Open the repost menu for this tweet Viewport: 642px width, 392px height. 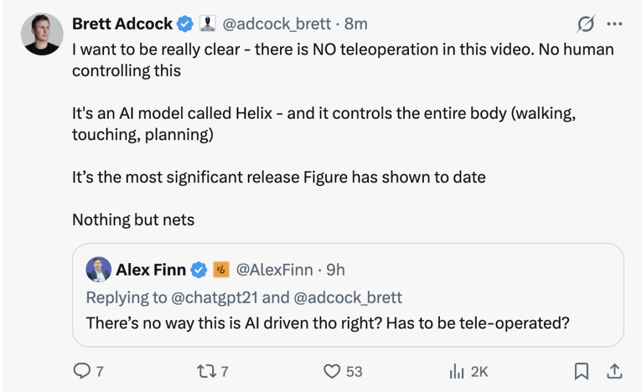pyautogui.click(x=206, y=371)
